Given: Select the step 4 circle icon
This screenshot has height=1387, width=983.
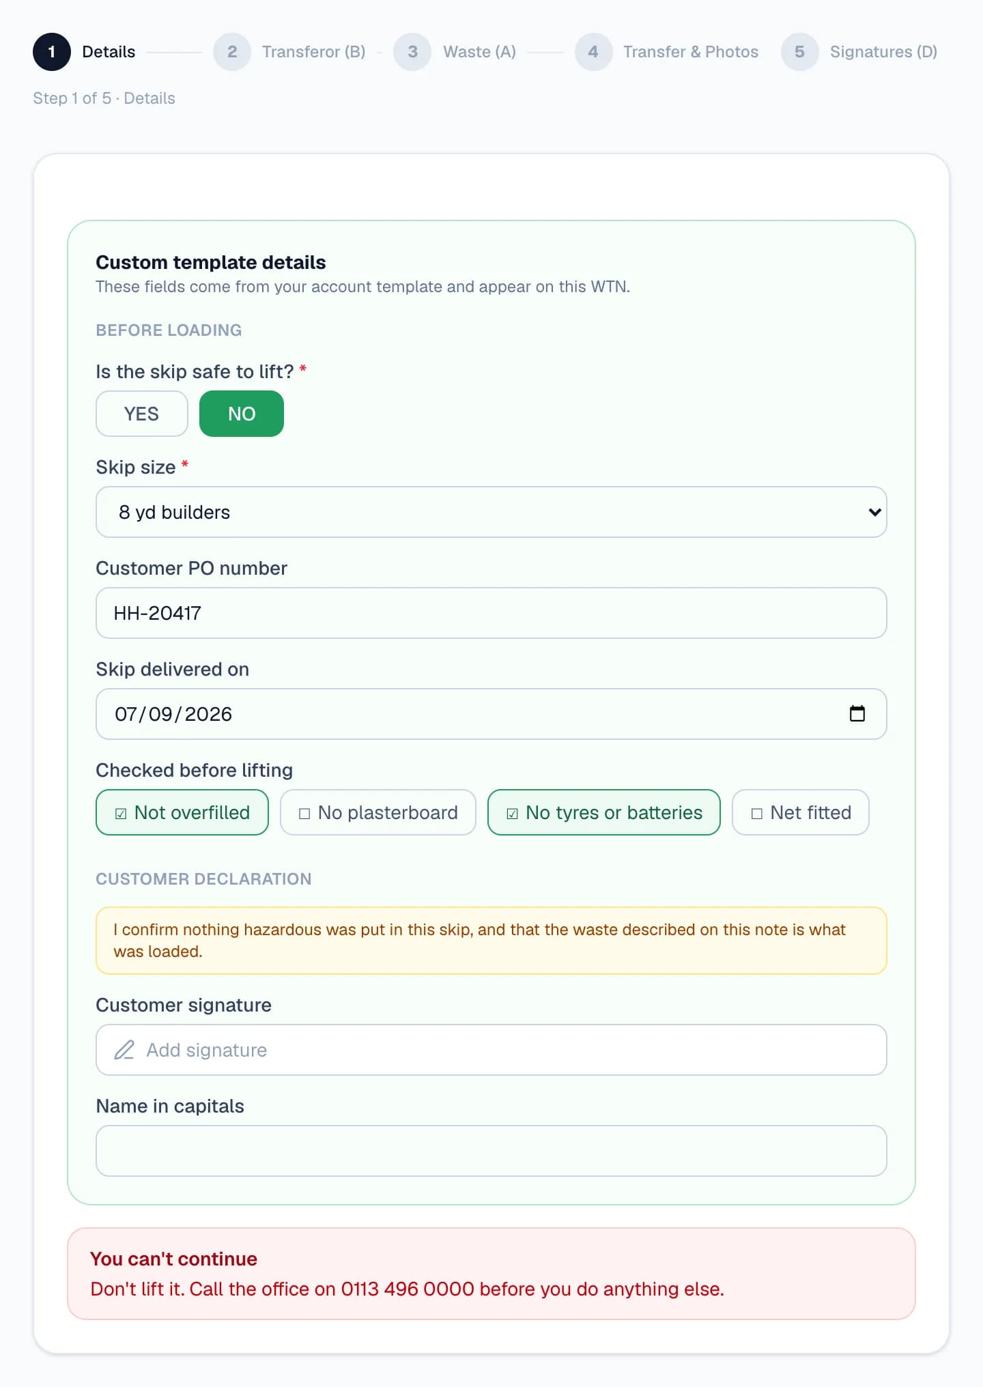Looking at the screenshot, I should [593, 52].
